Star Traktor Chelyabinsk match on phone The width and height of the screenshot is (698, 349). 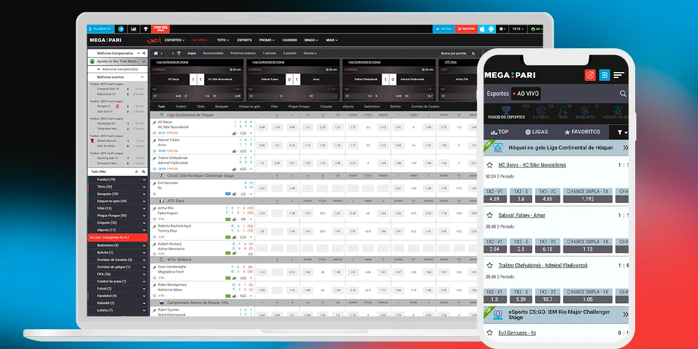(490, 265)
